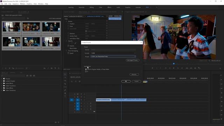Select the Type tool
This screenshot has width=224, height=126.
click(65, 97)
